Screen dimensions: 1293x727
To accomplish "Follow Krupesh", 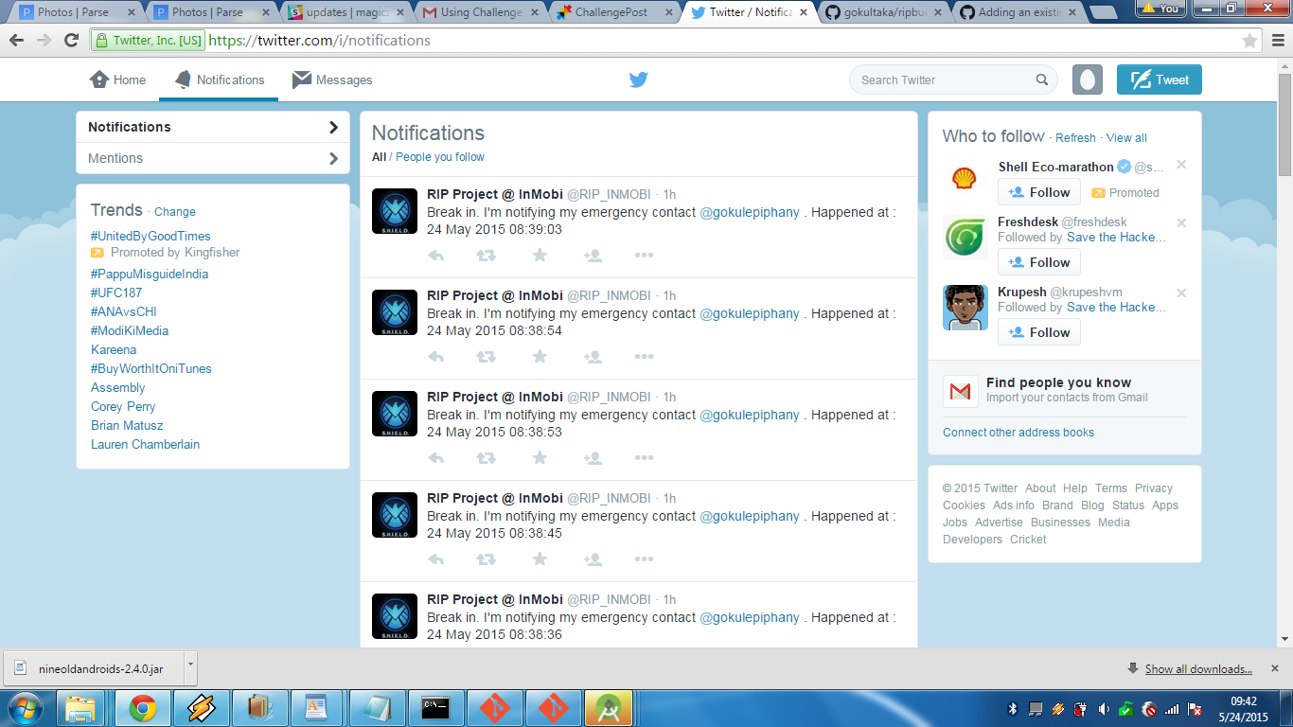I will click(1039, 332).
